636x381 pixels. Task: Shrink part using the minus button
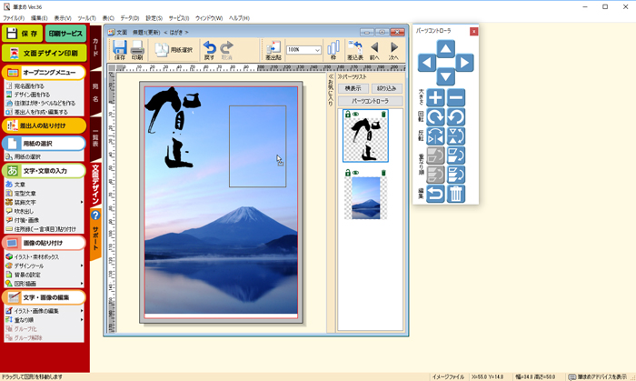click(456, 98)
